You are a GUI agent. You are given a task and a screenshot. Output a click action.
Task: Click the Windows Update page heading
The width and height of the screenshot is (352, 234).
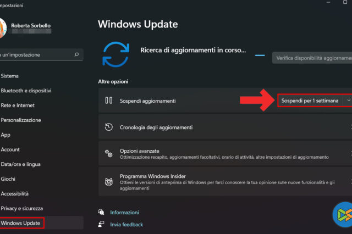(x=138, y=24)
